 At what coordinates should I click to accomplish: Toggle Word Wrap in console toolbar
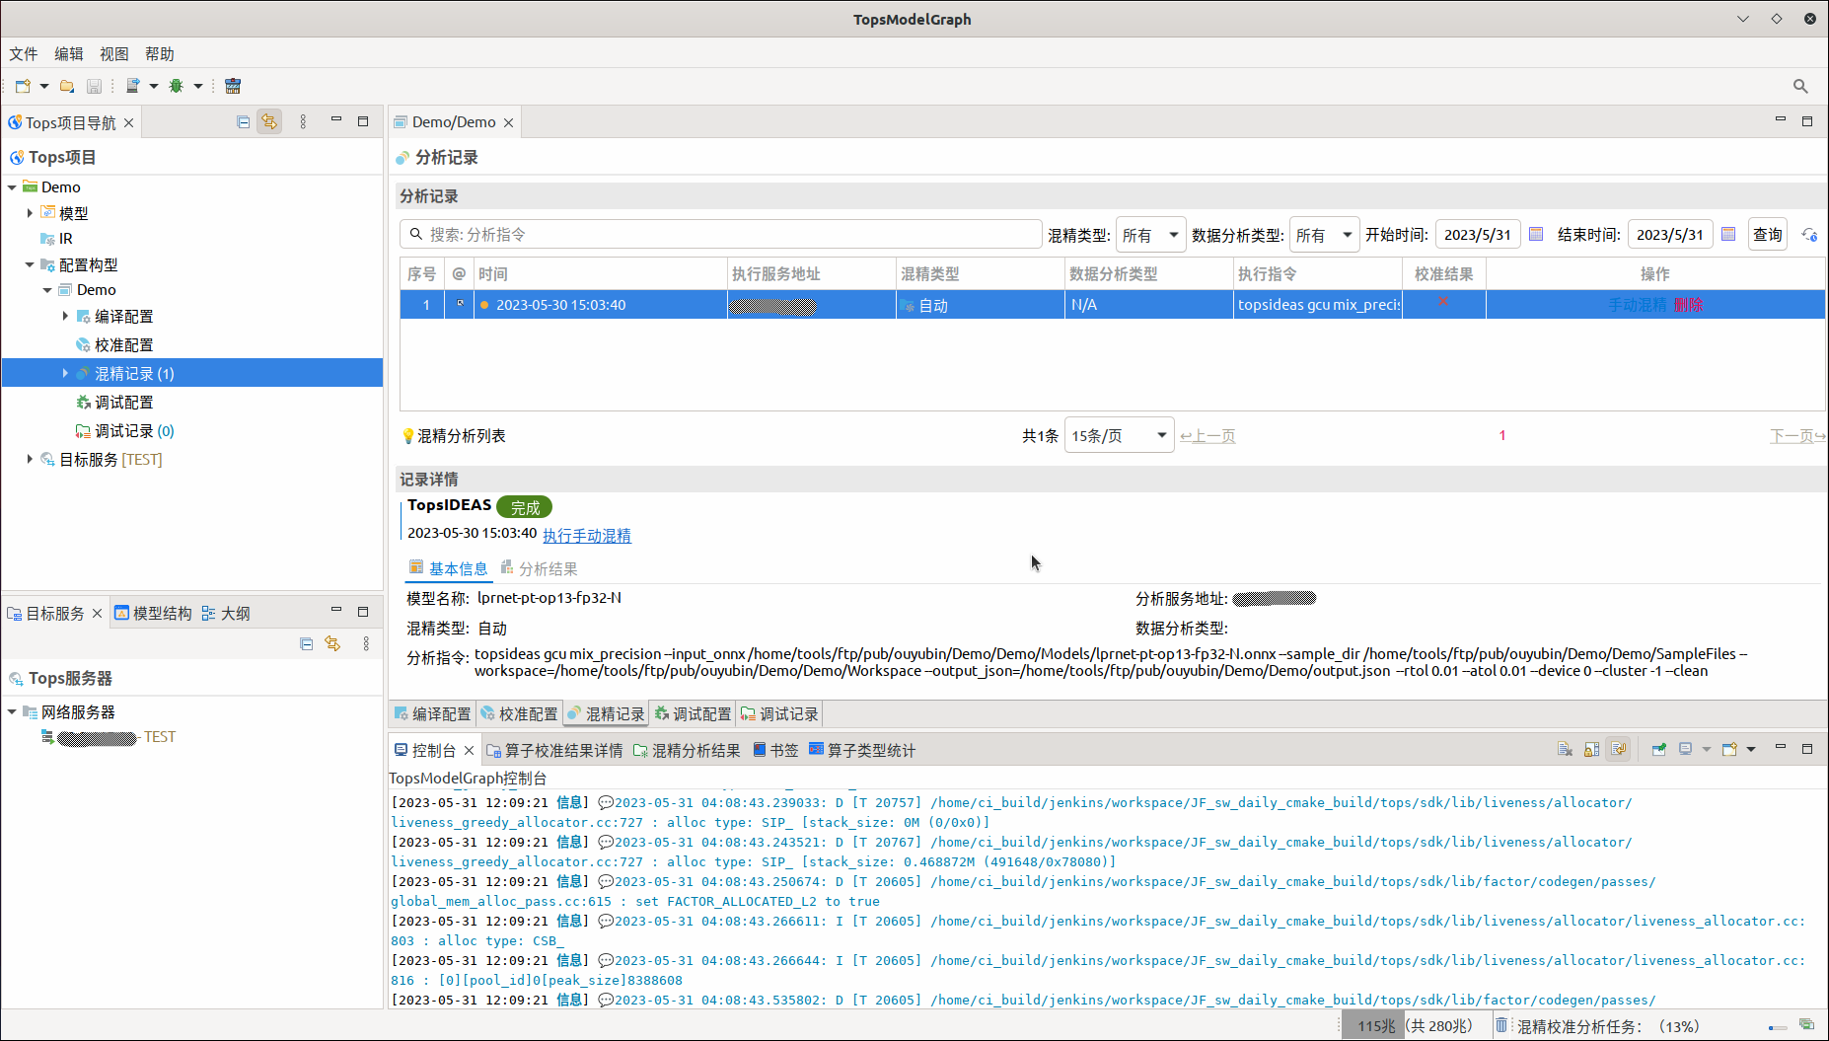1619,750
